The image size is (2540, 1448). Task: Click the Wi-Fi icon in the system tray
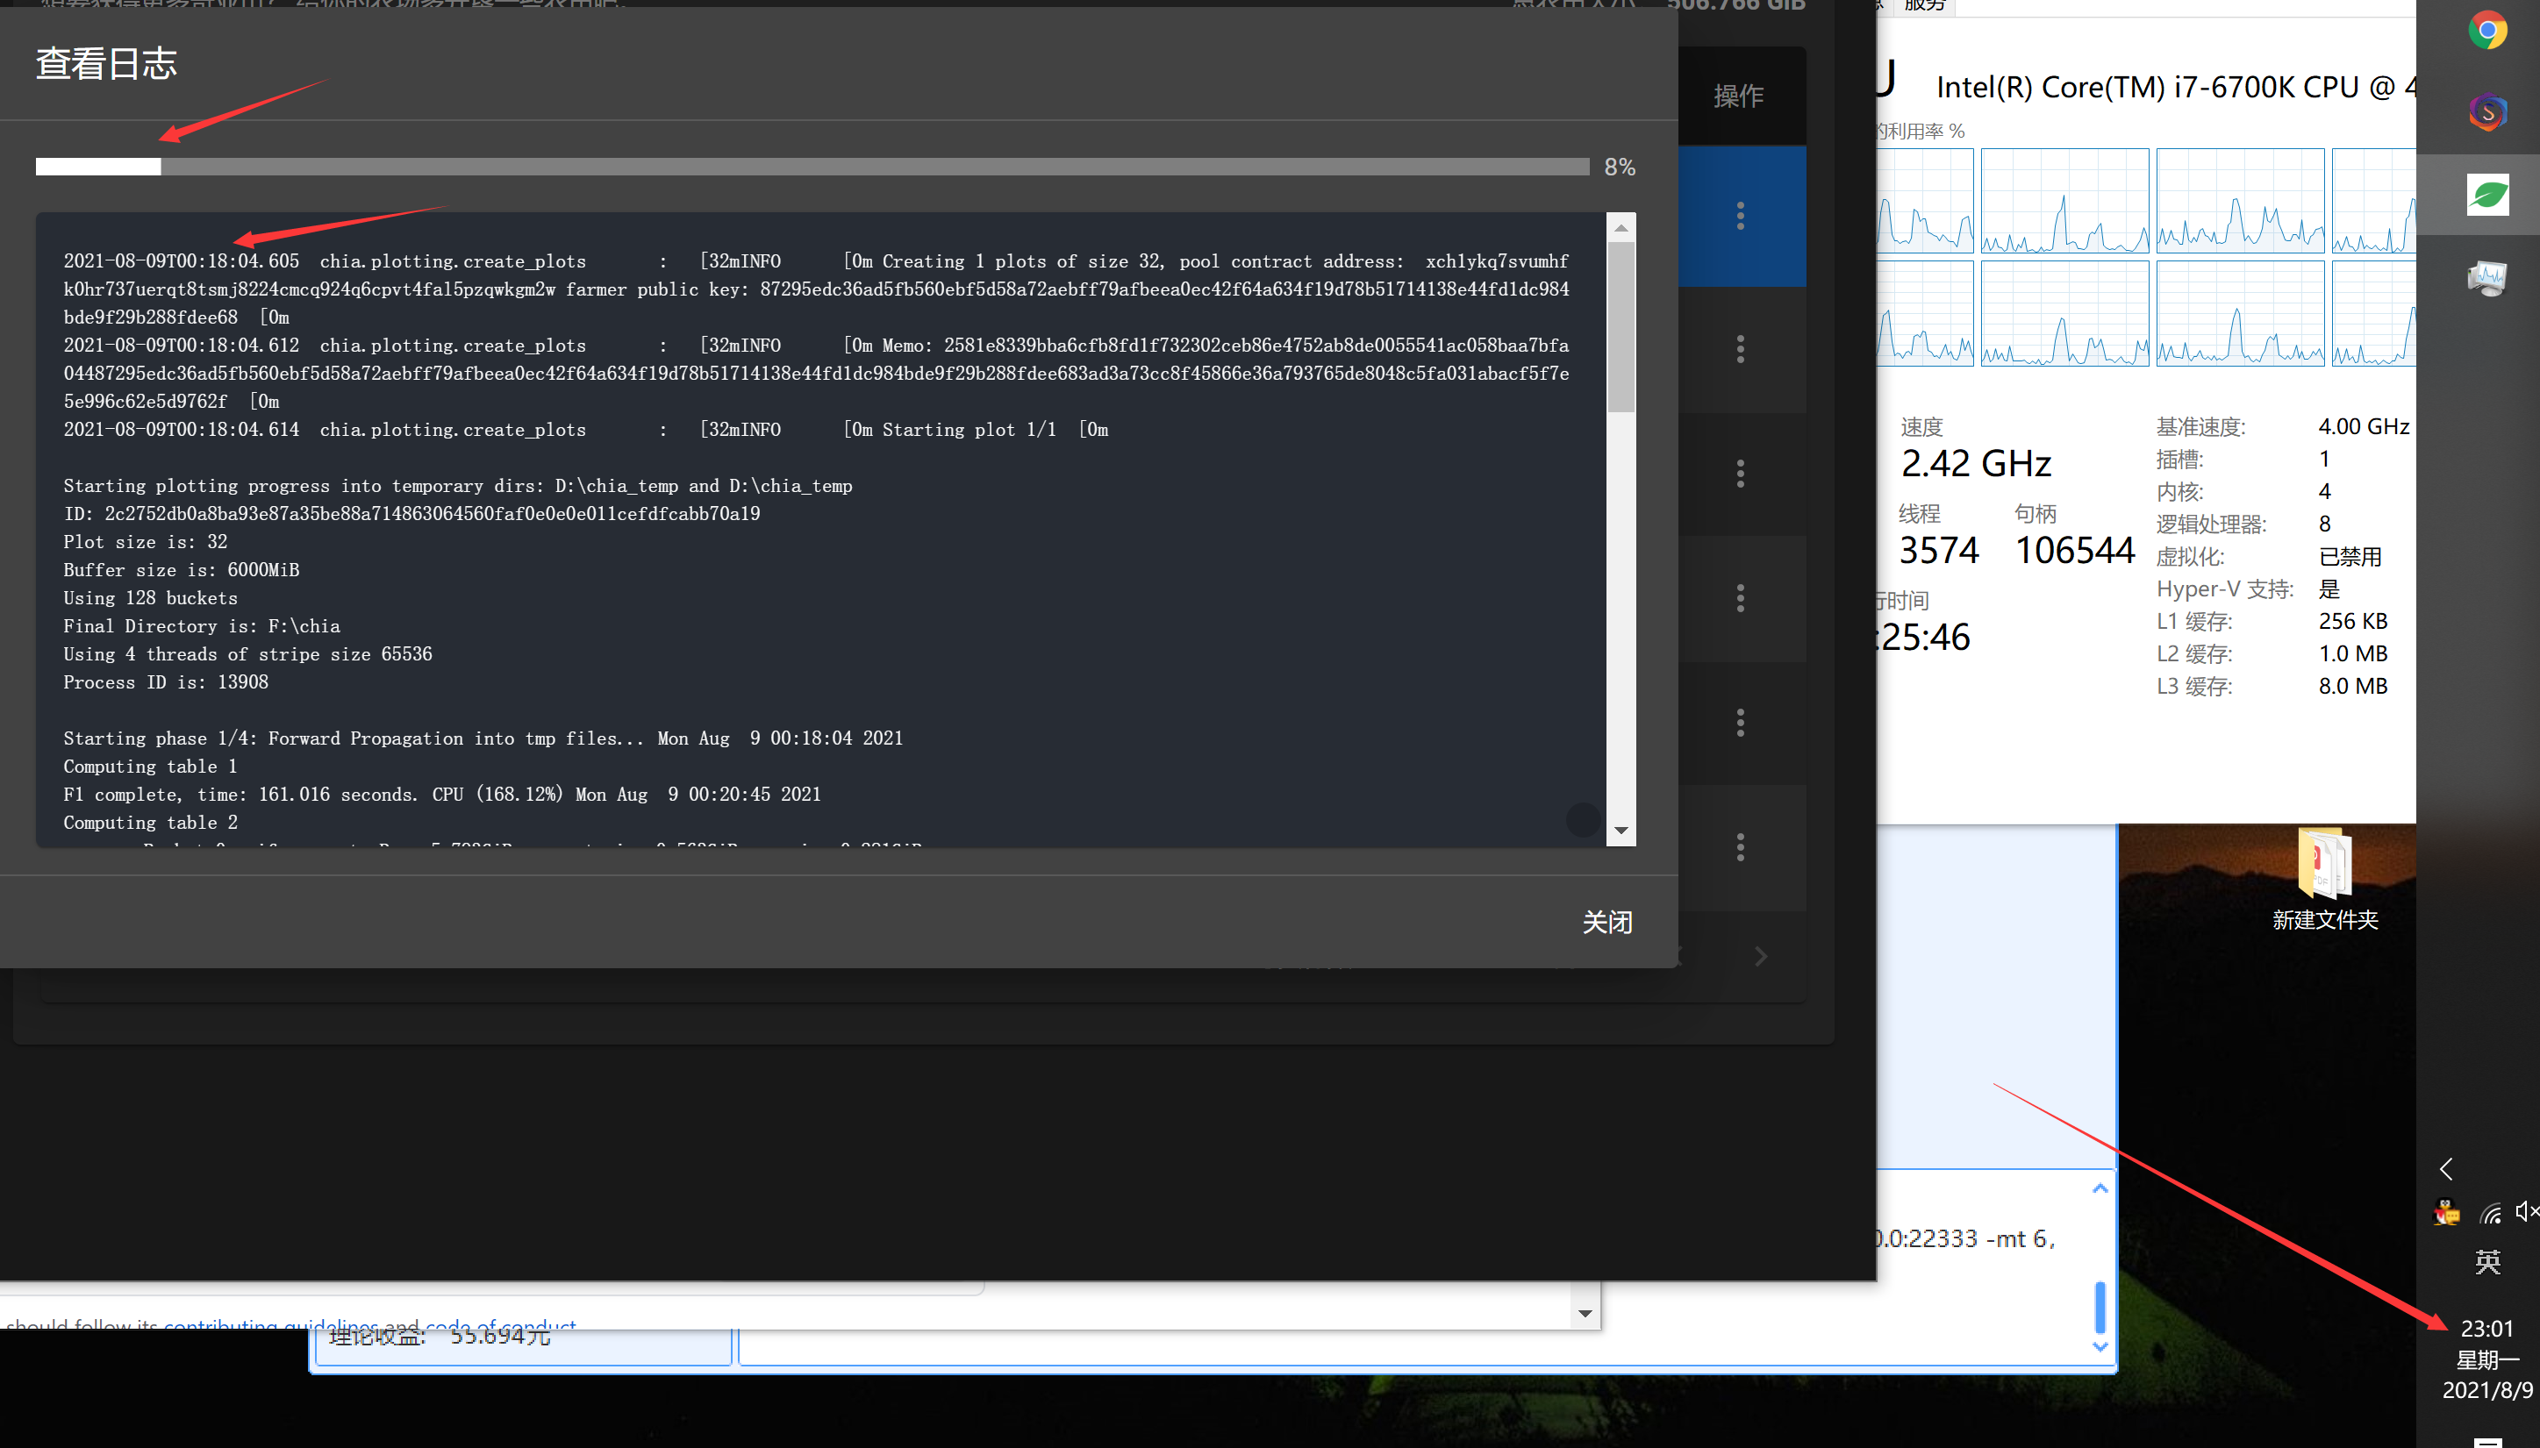pos(2491,1211)
